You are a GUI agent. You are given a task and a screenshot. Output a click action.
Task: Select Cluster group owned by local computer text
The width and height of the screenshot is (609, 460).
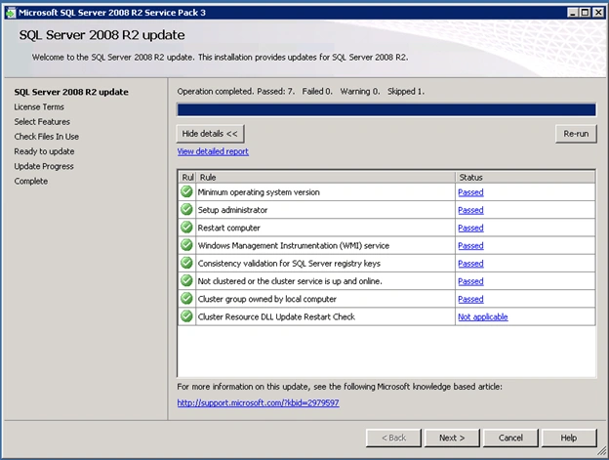(x=266, y=299)
